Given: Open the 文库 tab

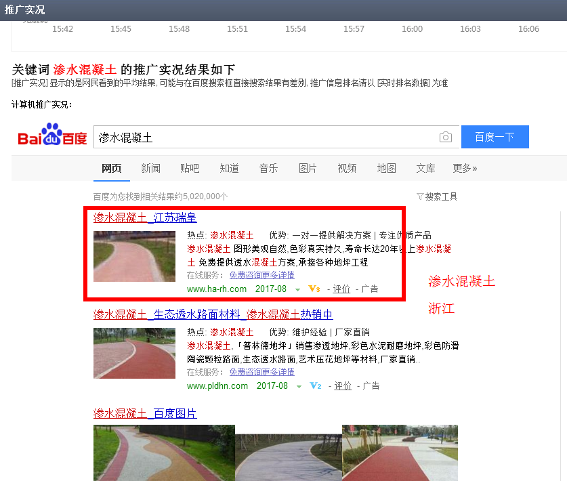Looking at the screenshot, I should point(425,168).
